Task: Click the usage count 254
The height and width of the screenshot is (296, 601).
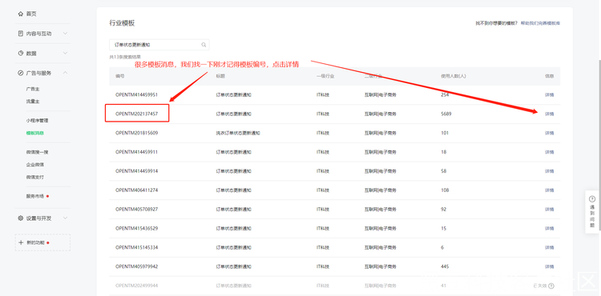Action: pyautogui.click(x=445, y=95)
